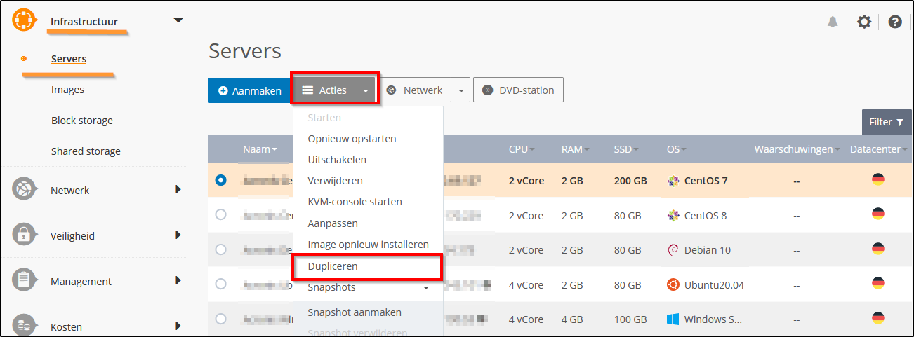914x337 pixels.
Task: Click the Veiligheid padlock sidebar icon
Action: click(x=24, y=235)
